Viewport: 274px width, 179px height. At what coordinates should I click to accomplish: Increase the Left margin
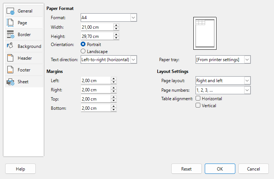(x=113, y=79)
